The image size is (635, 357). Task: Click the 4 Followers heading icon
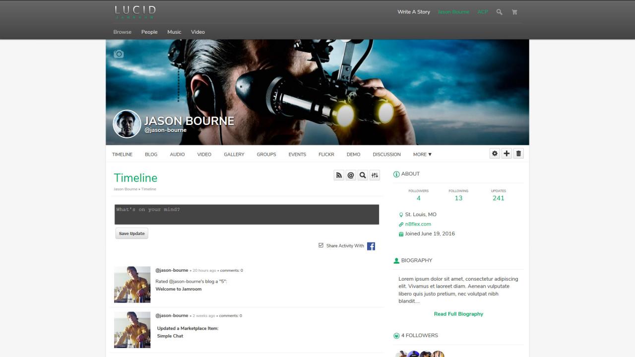click(396, 336)
